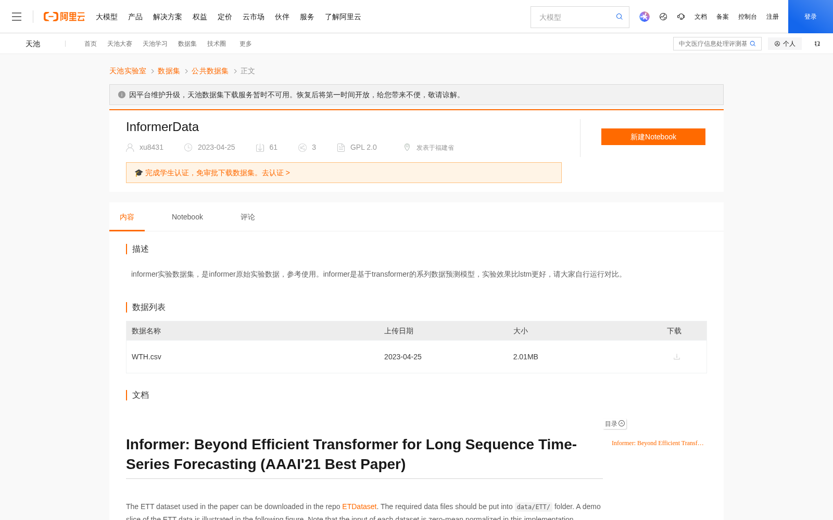The height and width of the screenshot is (520, 833).
Task: Click the 备案 link
Action: 723,17
